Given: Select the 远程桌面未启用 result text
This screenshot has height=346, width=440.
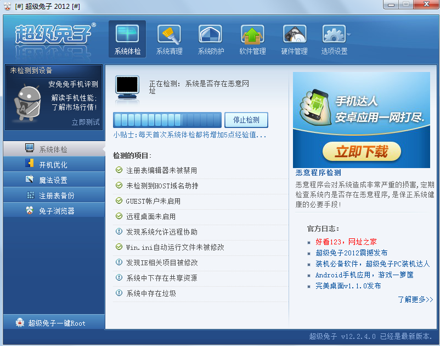Looking at the screenshot, I should 151,216.
